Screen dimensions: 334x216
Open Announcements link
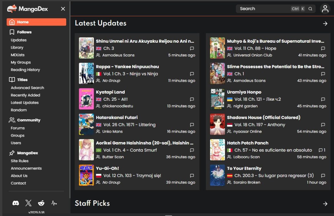tap(26, 168)
